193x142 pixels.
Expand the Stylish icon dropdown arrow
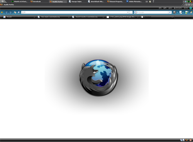click(183, 12)
